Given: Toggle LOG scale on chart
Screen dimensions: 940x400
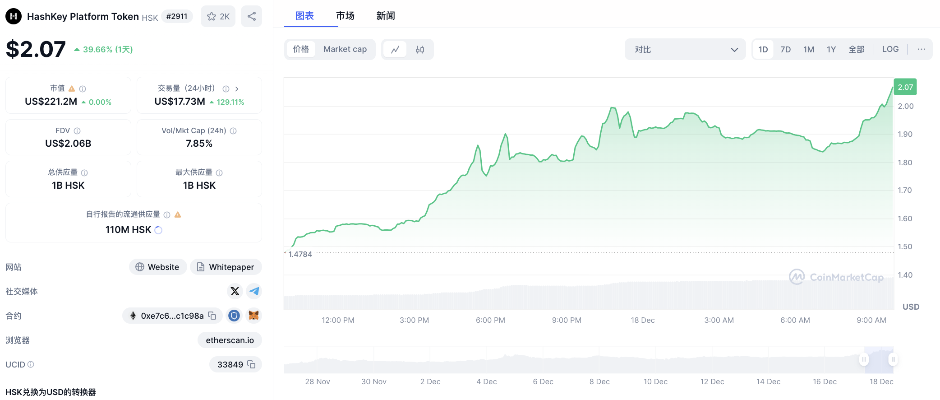Looking at the screenshot, I should point(890,49).
